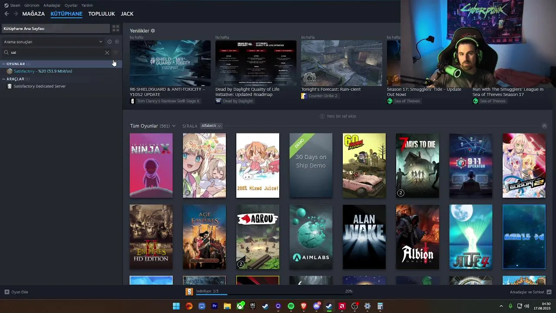
Task: Click Satisfactory game icon in sidebar
Action: click(10, 71)
